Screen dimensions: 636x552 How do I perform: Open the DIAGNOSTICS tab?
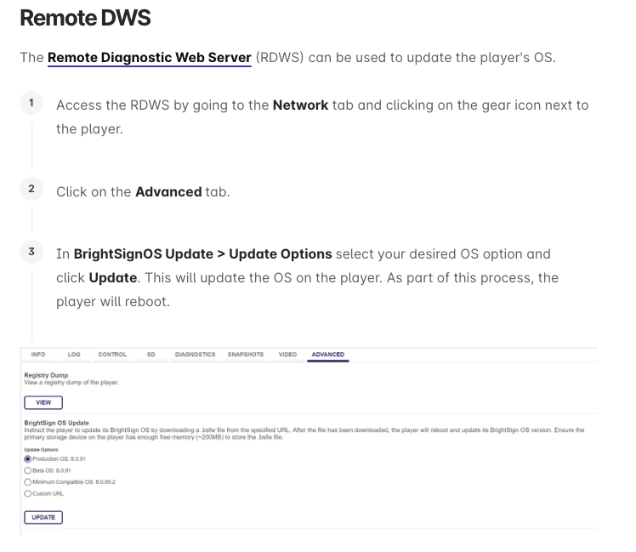[195, 355]
